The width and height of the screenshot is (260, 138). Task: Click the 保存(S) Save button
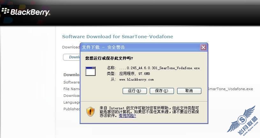pyautogui.click(x=162, y=91)
